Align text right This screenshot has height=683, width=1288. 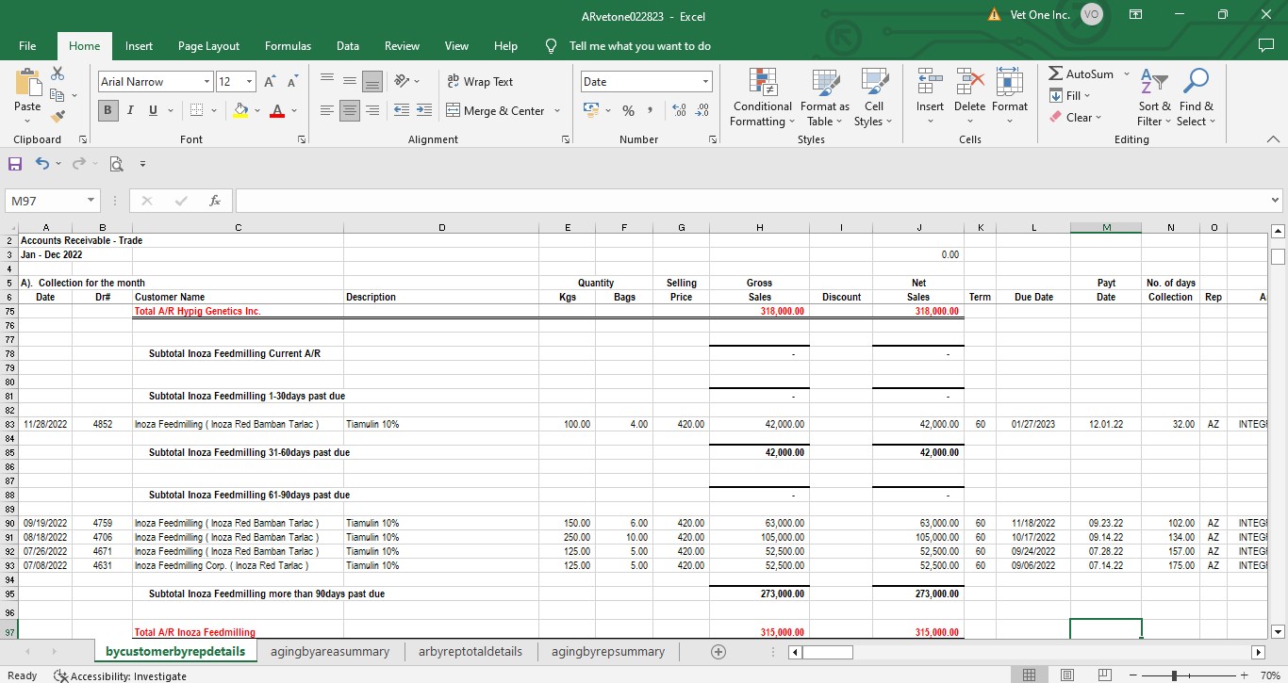(x=372, y=110)
